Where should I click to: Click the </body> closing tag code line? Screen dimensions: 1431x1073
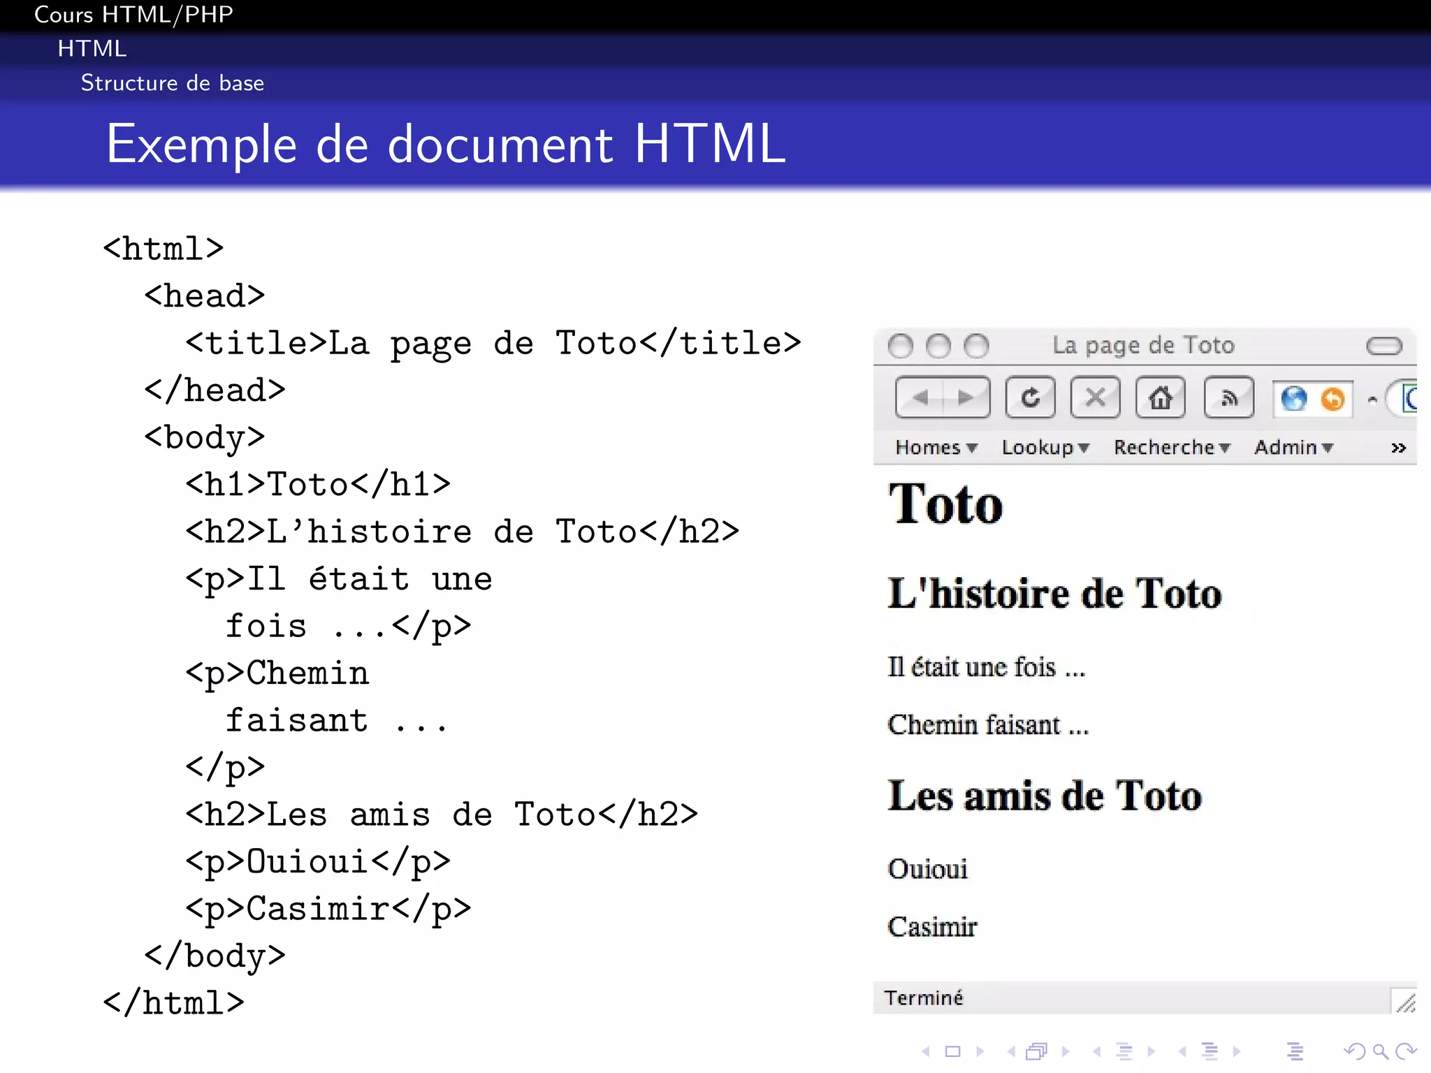tap(215, 956)
